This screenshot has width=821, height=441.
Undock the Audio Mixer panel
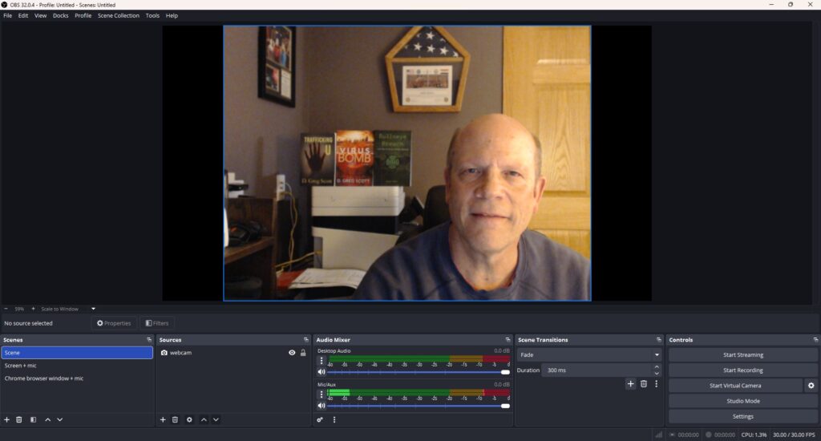pos(508,340)
